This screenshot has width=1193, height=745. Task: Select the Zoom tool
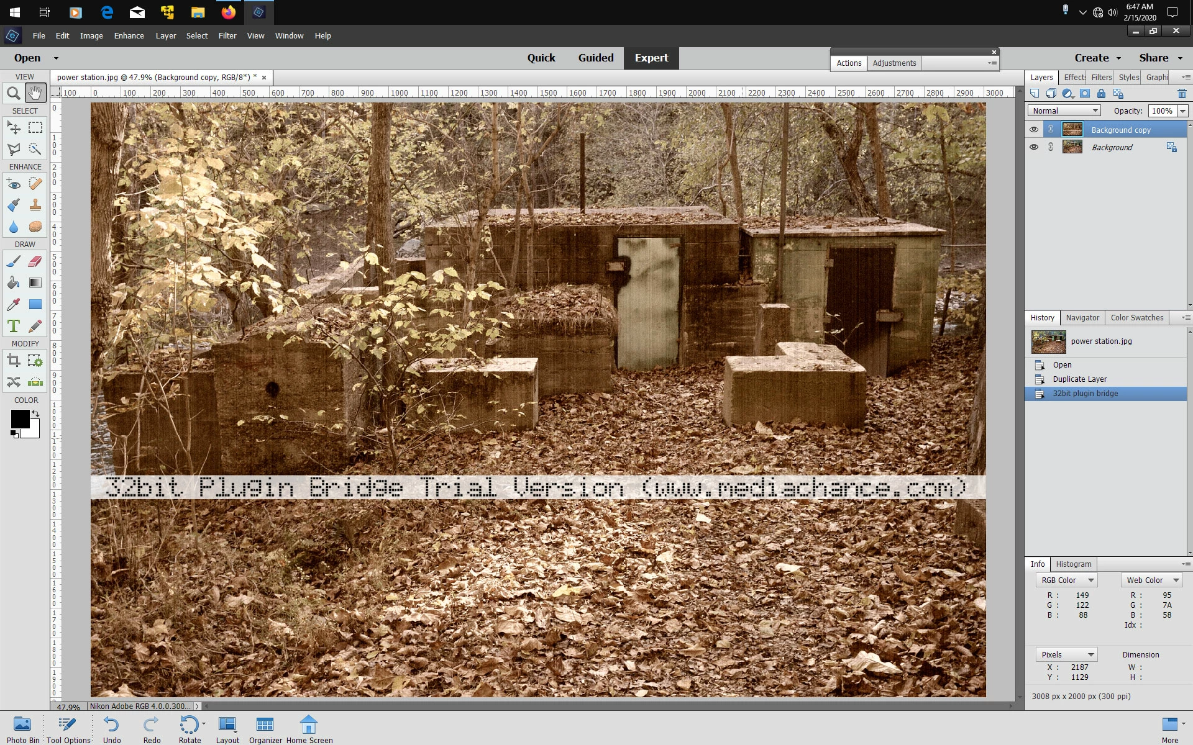pyautogui.click(x=13, y=94)
